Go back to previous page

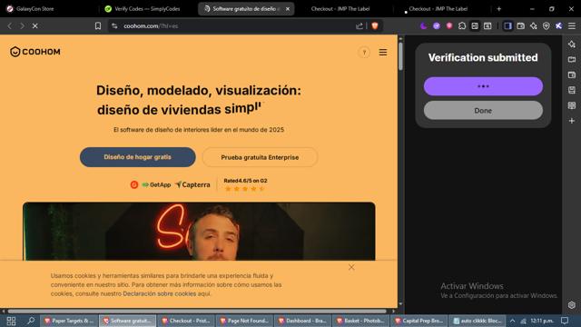10,26
